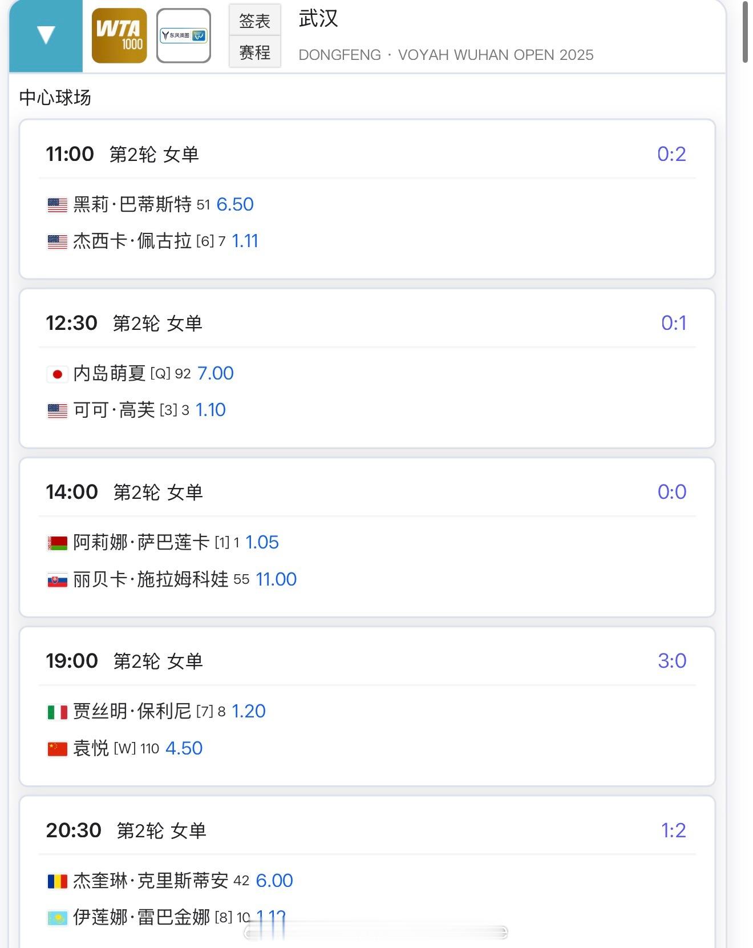
Task: Click the Romania flag beside 杰奎琳·克里斯蒂安
Action: (x=57, y=881)
